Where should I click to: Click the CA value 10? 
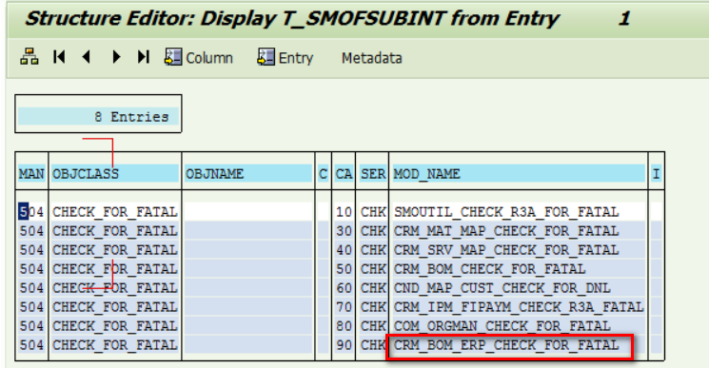tap(344, 212)
